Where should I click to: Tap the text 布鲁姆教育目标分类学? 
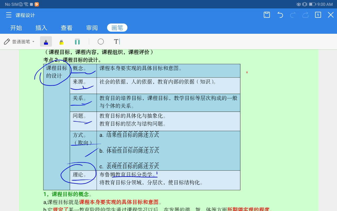(x=126, y=174)
